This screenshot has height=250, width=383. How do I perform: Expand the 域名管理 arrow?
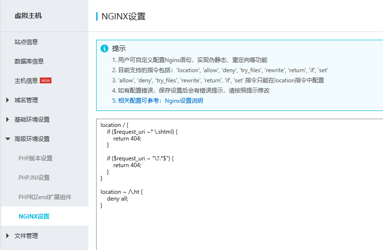coord(7,100)
